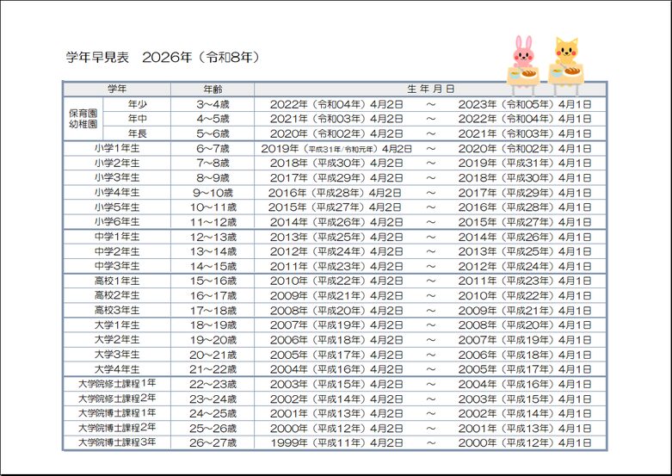Click the title 学年早見表 2026年（令和8年）
This screenshot has width=672, height=476.
pyautogui.click(x=163, y=58)
